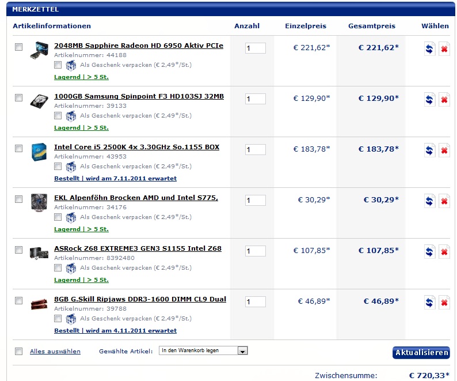Click refresh icon for Intel Core i5 2500K
457x381 pixels.
[429, 150]
